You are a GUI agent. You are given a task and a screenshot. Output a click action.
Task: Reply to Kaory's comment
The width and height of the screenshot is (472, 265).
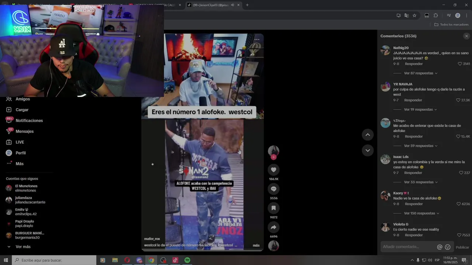coord(414,204)
